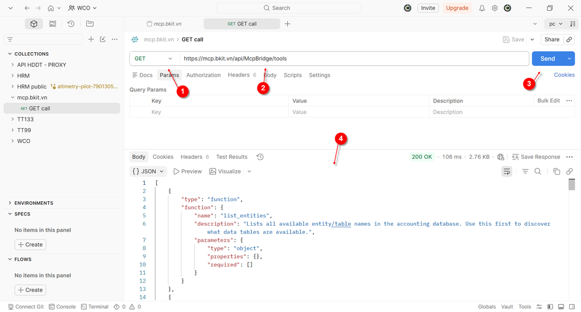The height and width of the screenshot is (312, 581).
Task: Open response more options ellipsis
Action: click(x=570, y=157)
